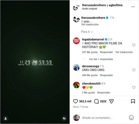
Task: Like the post with the heart icon
Action: pos(75,101)
